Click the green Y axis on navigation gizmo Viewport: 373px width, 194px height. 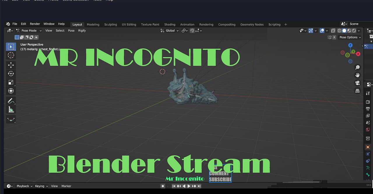click(353, 51)
